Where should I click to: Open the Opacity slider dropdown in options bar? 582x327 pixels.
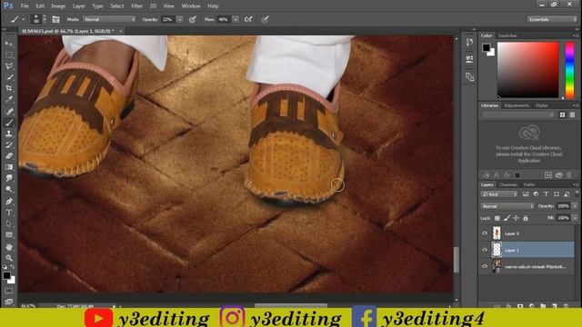point(180,19)
